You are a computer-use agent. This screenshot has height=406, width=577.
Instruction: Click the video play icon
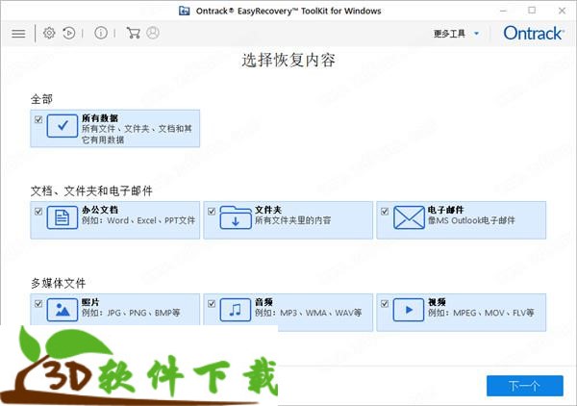point(409,310)
